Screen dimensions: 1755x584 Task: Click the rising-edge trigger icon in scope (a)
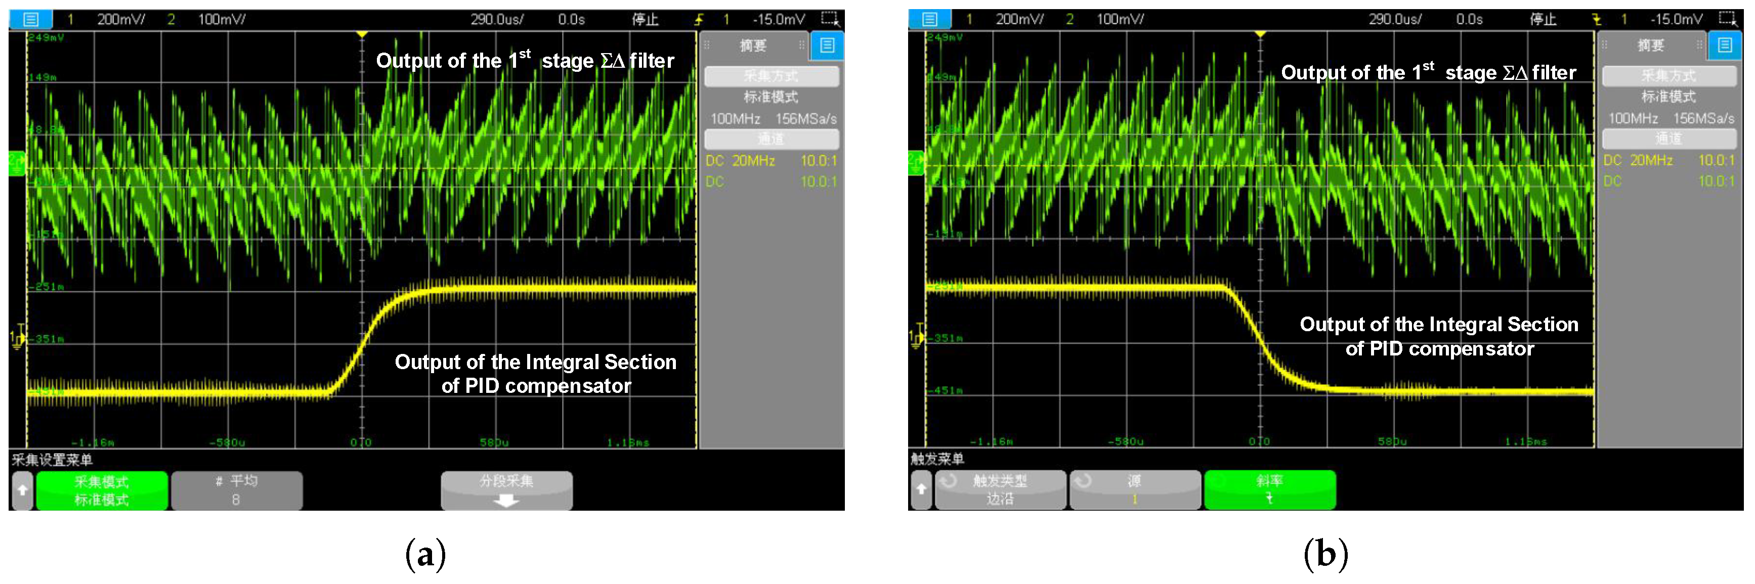[699, 19]
